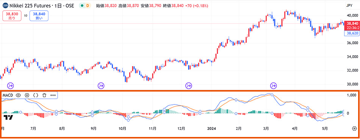Click the 10月 time axis label
This screenshot has height=140, width=360.
tap(123, 129)
